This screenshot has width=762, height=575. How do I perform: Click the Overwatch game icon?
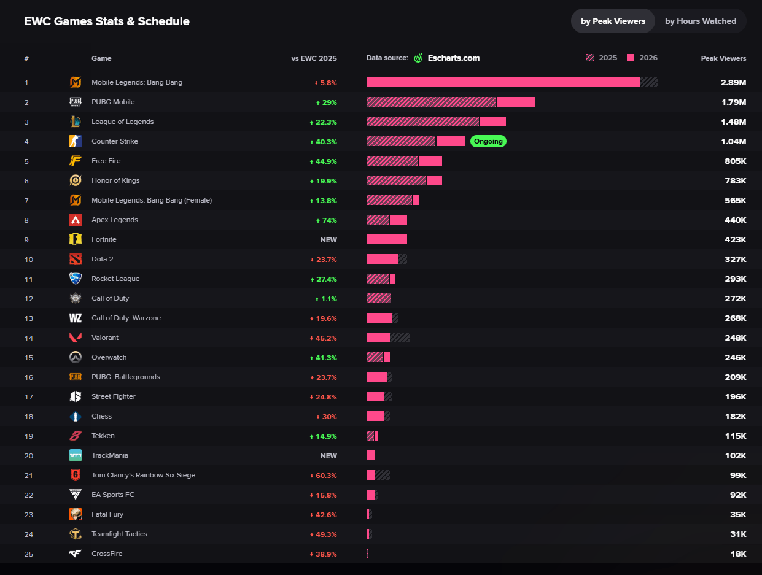coord(76,357)
